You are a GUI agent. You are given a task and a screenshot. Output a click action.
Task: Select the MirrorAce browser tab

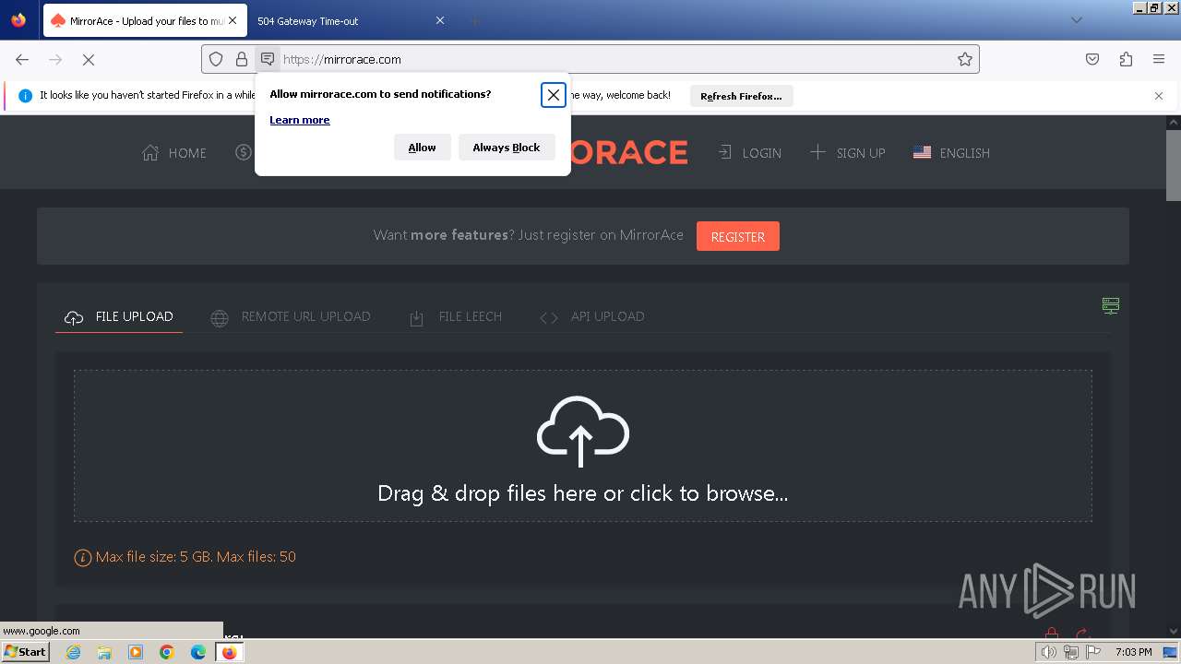click(x=145, y=20)
